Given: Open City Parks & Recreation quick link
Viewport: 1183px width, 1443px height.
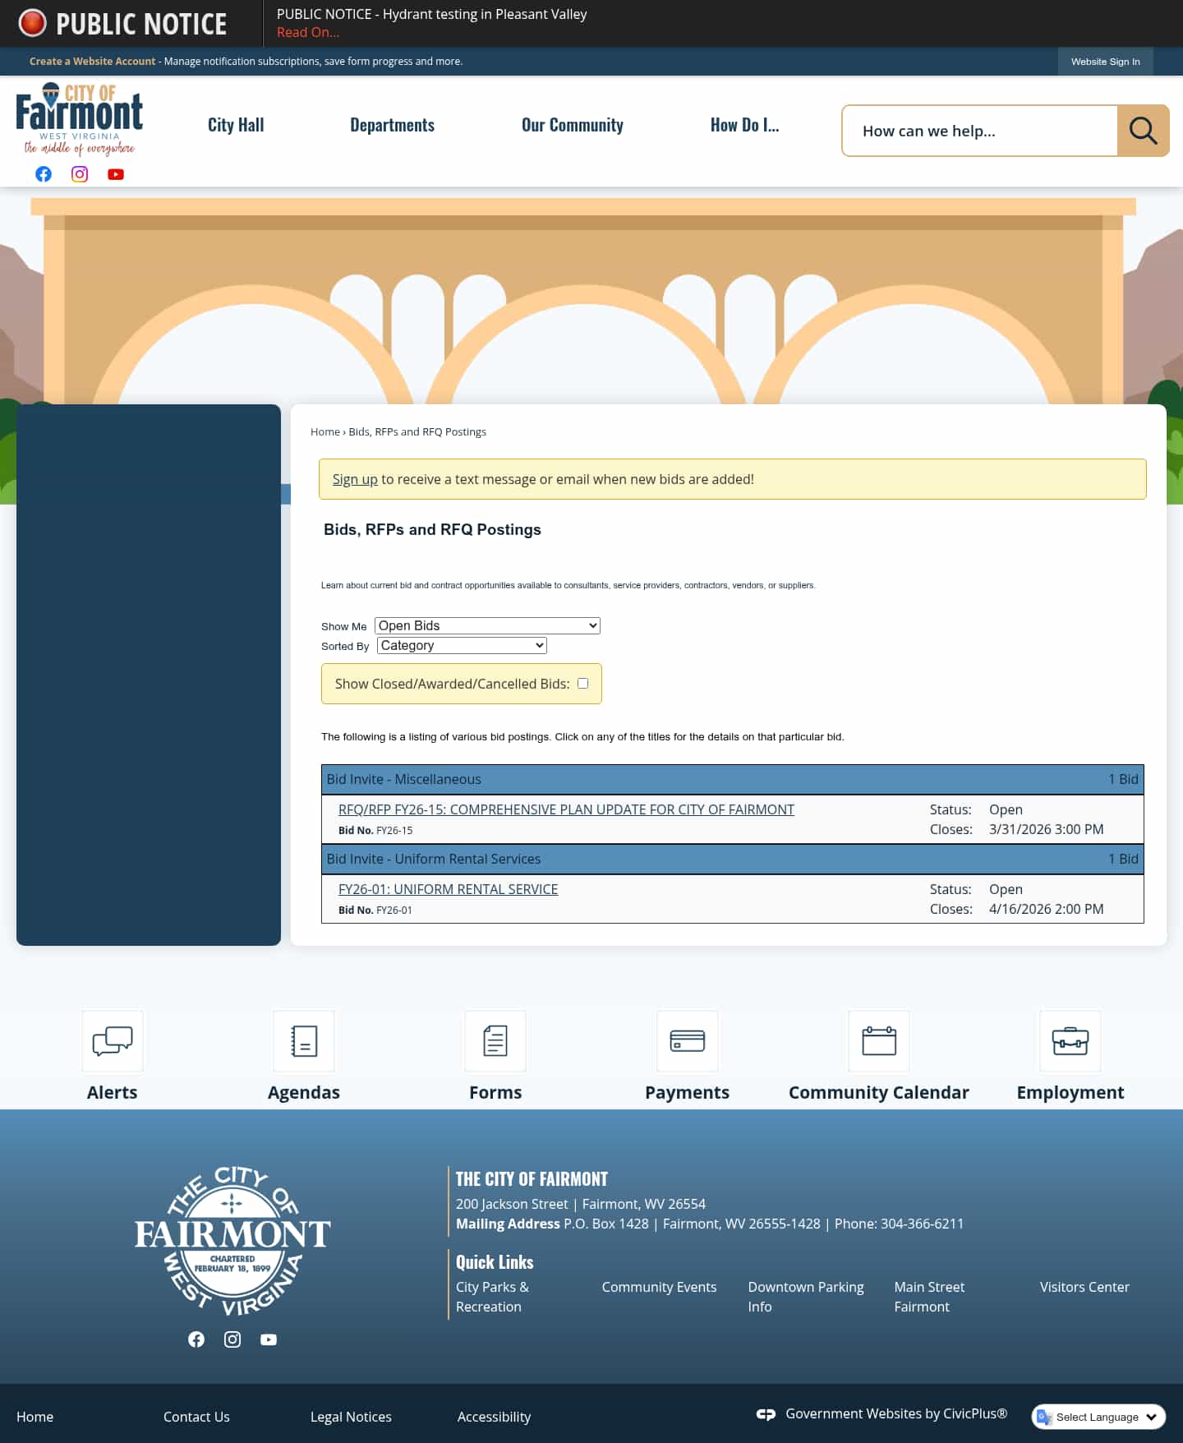Looking at the screenshot, I should [492, 1297].
